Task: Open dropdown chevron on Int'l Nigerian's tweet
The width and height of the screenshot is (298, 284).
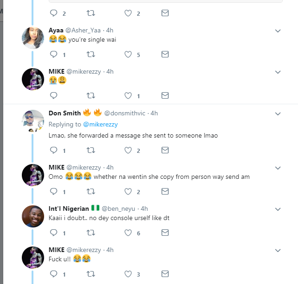Action: tap(278, 209)
